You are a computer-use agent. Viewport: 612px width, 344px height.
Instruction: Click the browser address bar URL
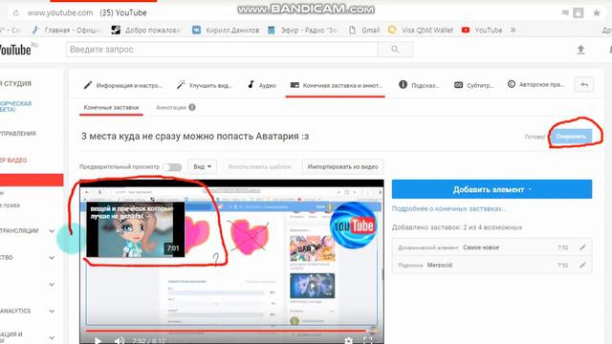click(x=60, y=12)
